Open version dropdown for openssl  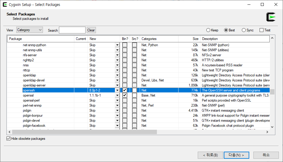[x=117, y=95]
